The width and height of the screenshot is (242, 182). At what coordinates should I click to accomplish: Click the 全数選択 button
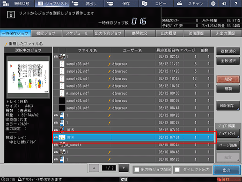pos(228,61)
